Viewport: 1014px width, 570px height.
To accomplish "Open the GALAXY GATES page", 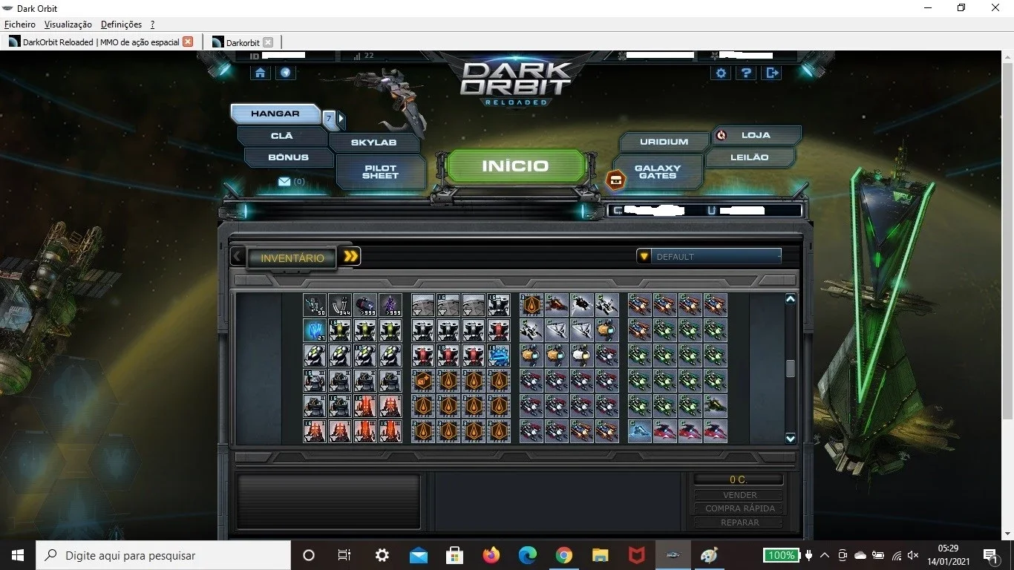I will click(x=658, y=172).
